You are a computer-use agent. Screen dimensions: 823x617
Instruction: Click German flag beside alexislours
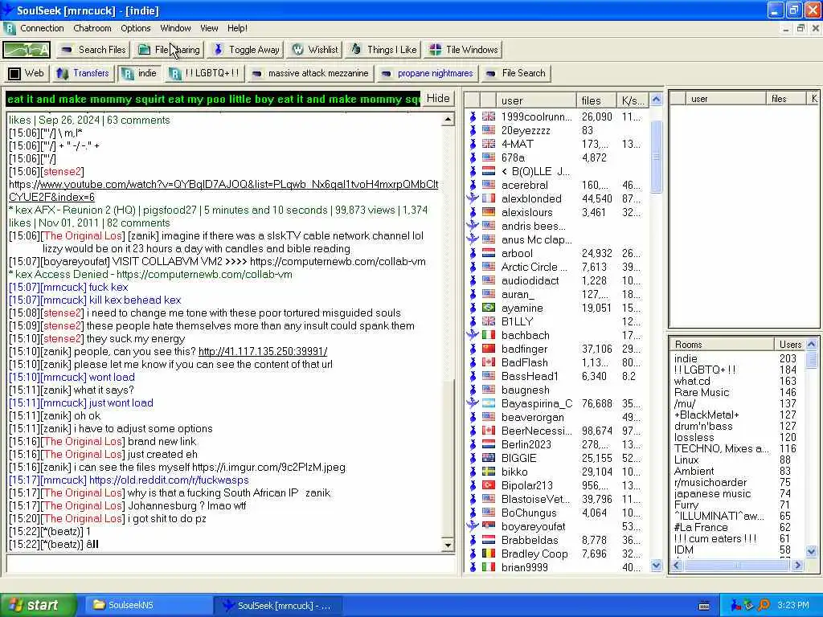[x=489, y=212]
